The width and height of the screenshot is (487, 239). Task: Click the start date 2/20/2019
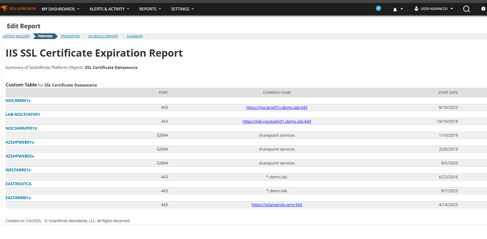pyautogui.click(x=448, y=149)
